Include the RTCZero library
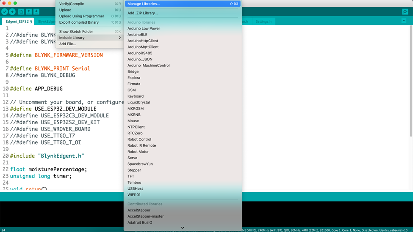413x232 pixels. click(x=183, y=133)
